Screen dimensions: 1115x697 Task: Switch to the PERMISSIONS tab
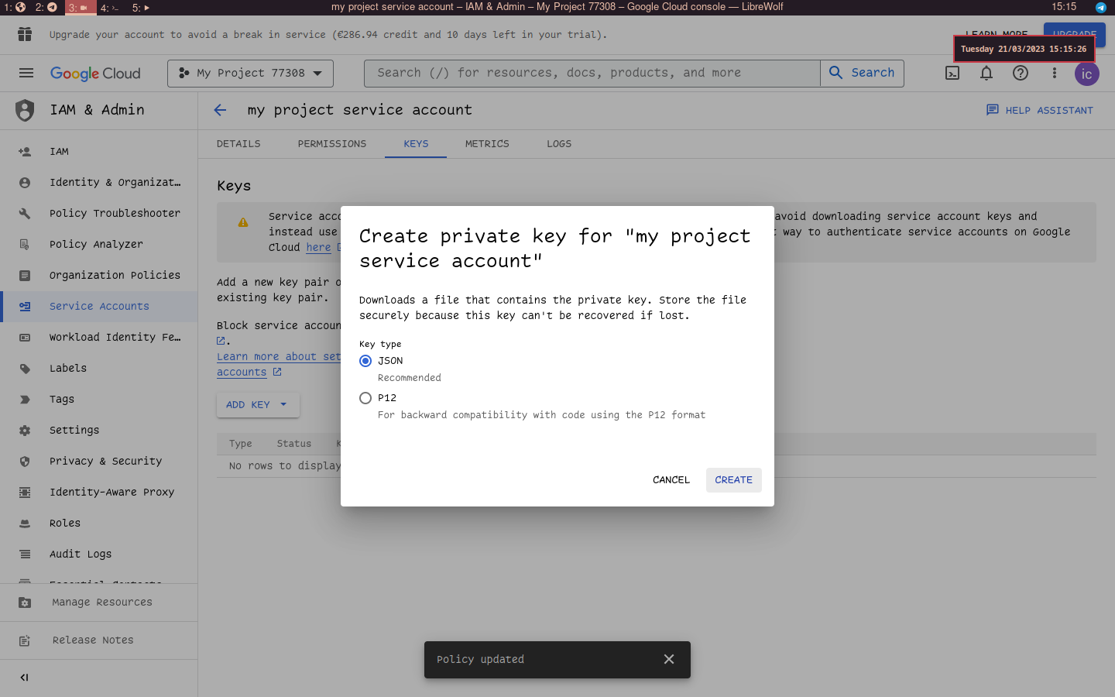(331, 144)
